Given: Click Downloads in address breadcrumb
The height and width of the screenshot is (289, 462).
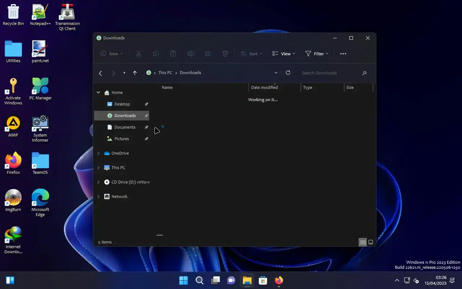Looking at the screenshot, I should tap(190, 73).
